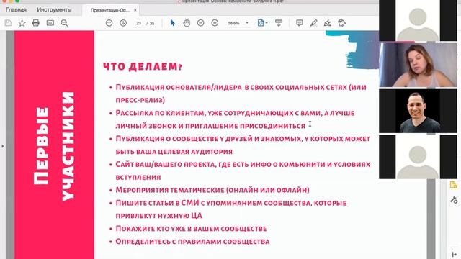Screen dimensions: 461x259
Task: Click the Save file icon
Action: (8, 23)
